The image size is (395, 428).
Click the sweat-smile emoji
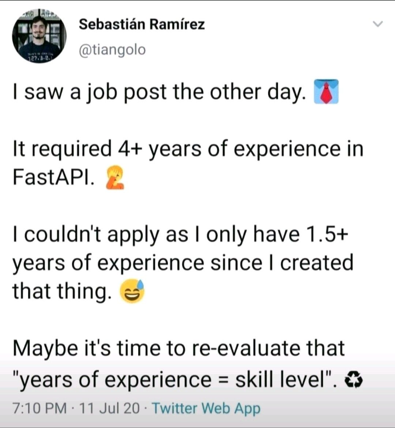click(132, 291)
